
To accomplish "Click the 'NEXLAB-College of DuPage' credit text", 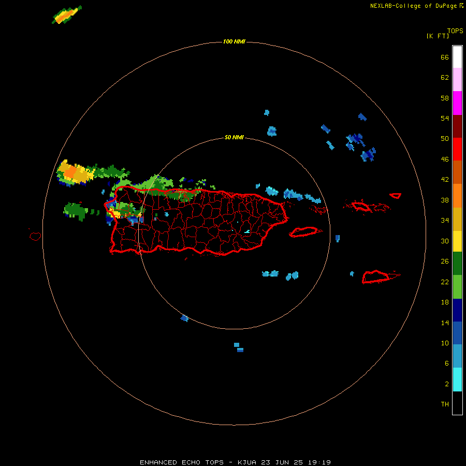I will (414, 6).
